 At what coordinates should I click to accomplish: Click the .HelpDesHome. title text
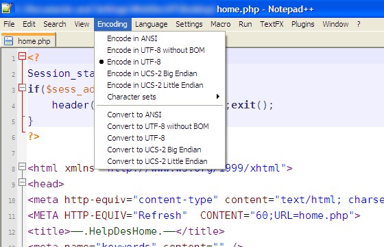point(123,231)
